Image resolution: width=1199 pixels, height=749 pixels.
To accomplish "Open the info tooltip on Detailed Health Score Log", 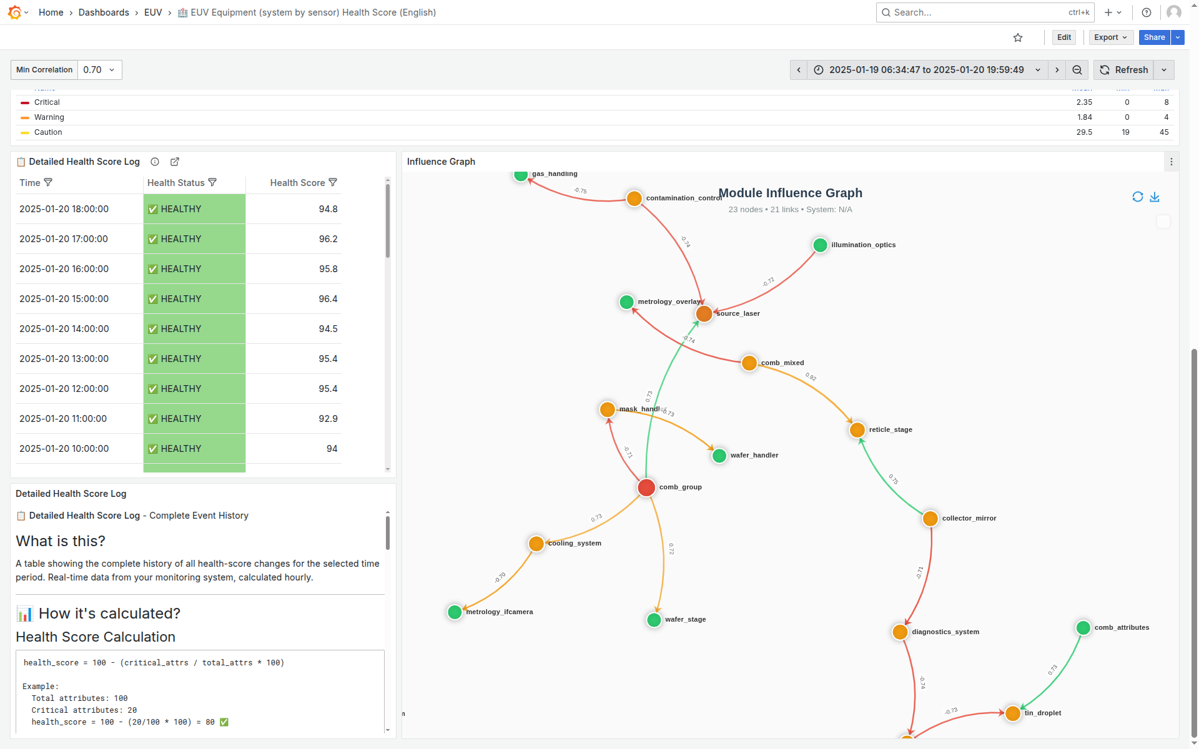I will pyautogui.click(x=155, y=162).
